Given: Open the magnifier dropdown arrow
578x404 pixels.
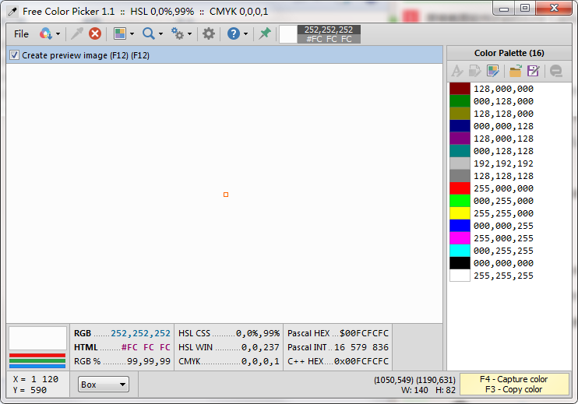Looking at the screenshot, I should [160, 34].
